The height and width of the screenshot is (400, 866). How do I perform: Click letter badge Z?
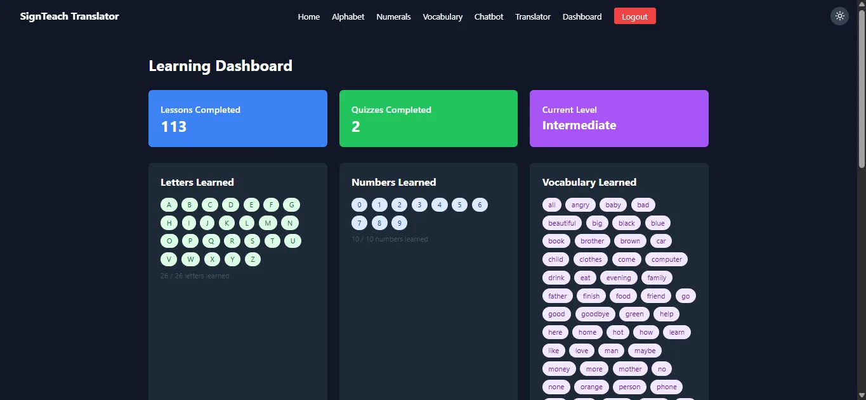point(253,259)
